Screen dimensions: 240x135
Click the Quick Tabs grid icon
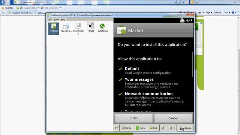[x=3, y=13]
